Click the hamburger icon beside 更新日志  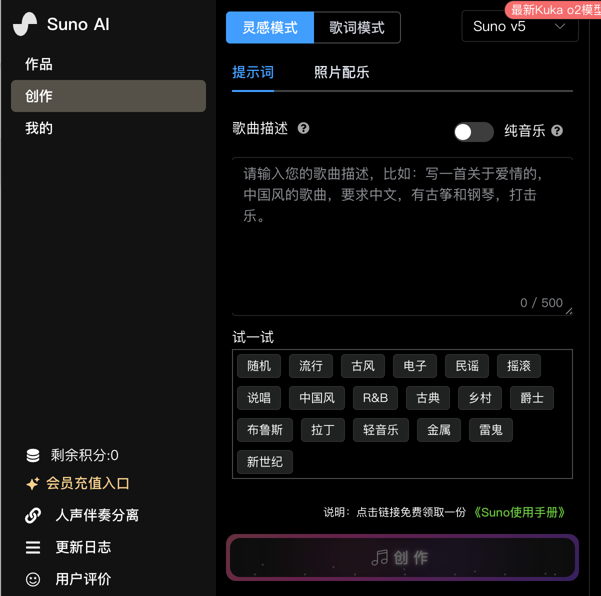(x=33, y=547)
